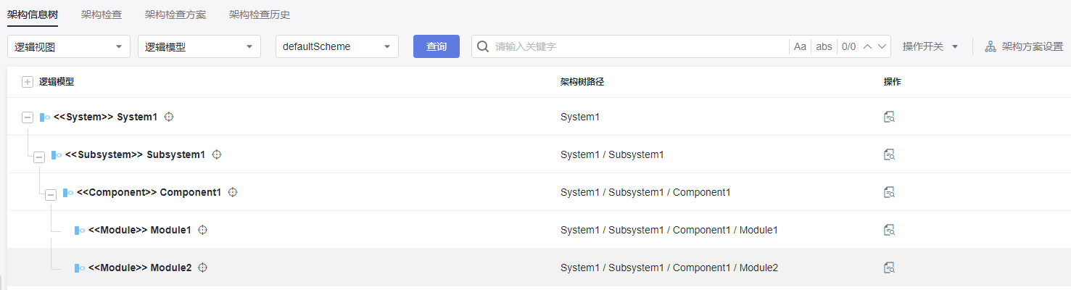Click target icon next to Component1

pos(233,192)
